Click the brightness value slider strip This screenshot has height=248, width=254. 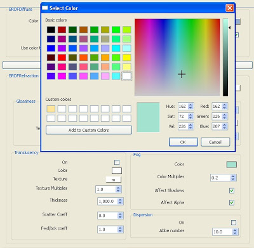[x=225, y=57]
